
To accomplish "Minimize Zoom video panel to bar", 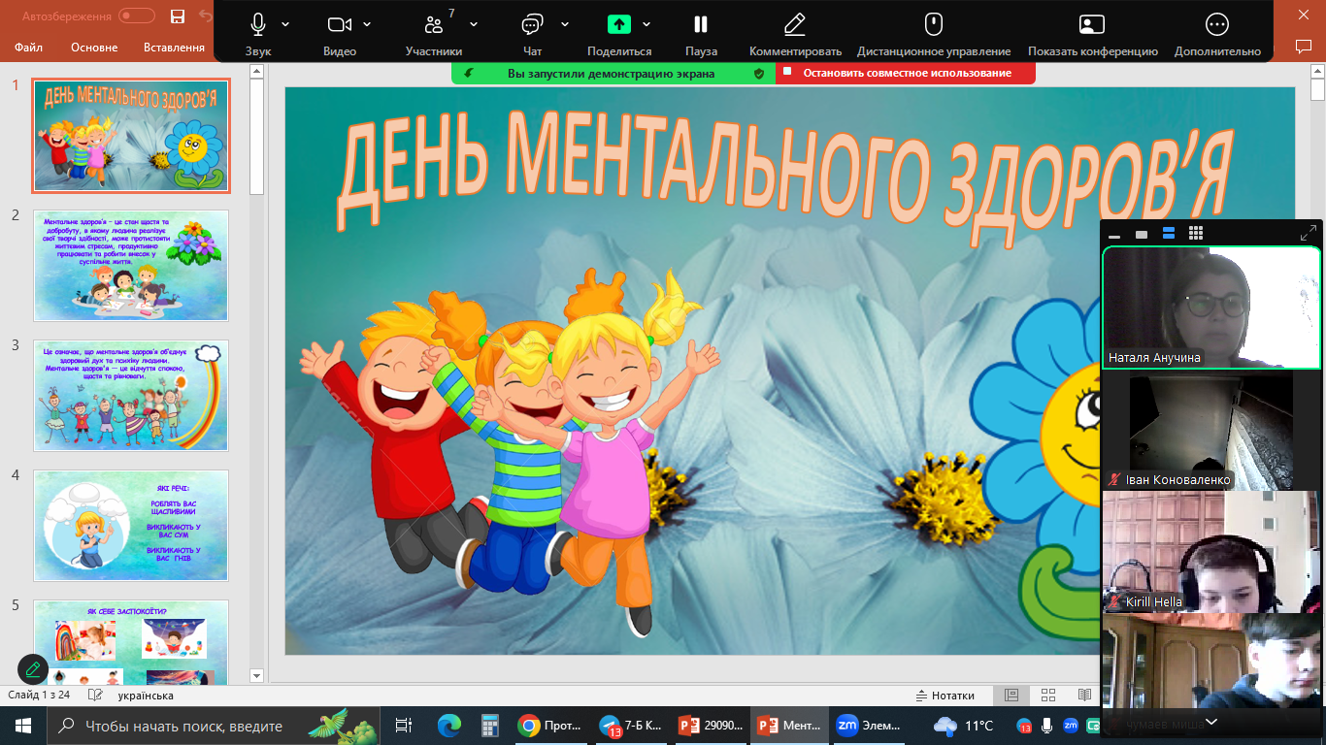I will (x=1114, y=235).
